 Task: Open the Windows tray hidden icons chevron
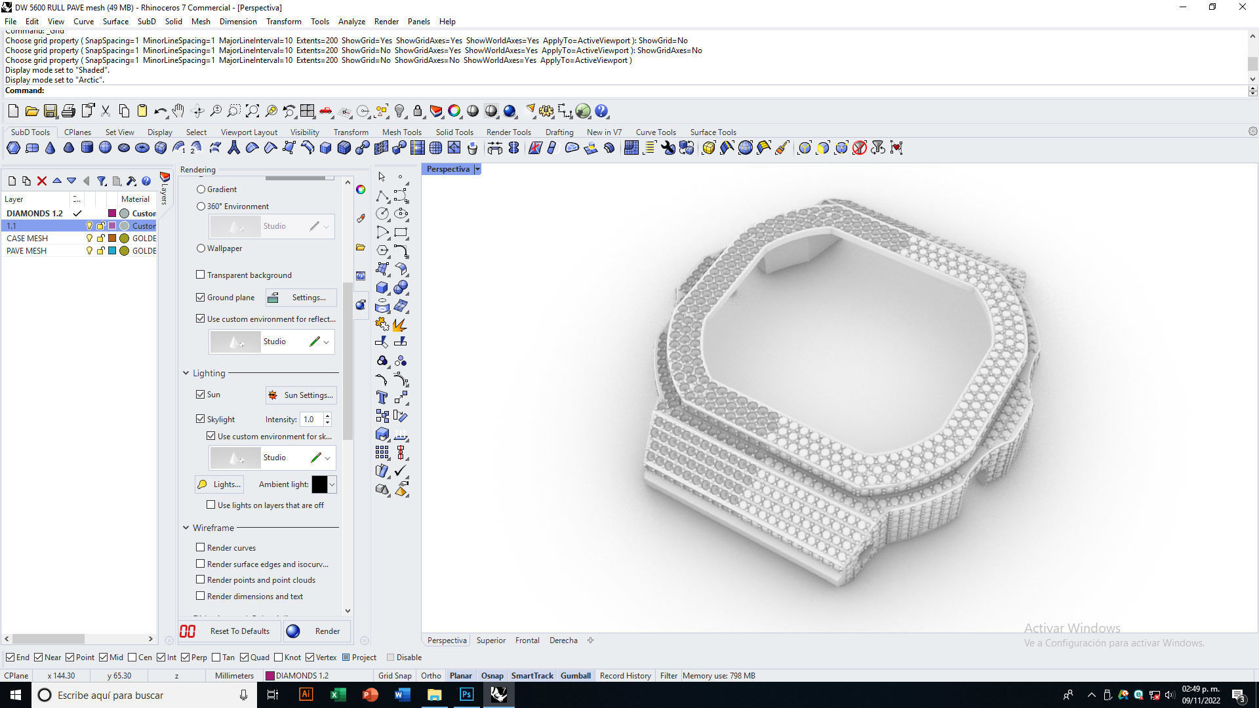(x=1091, y=695)
